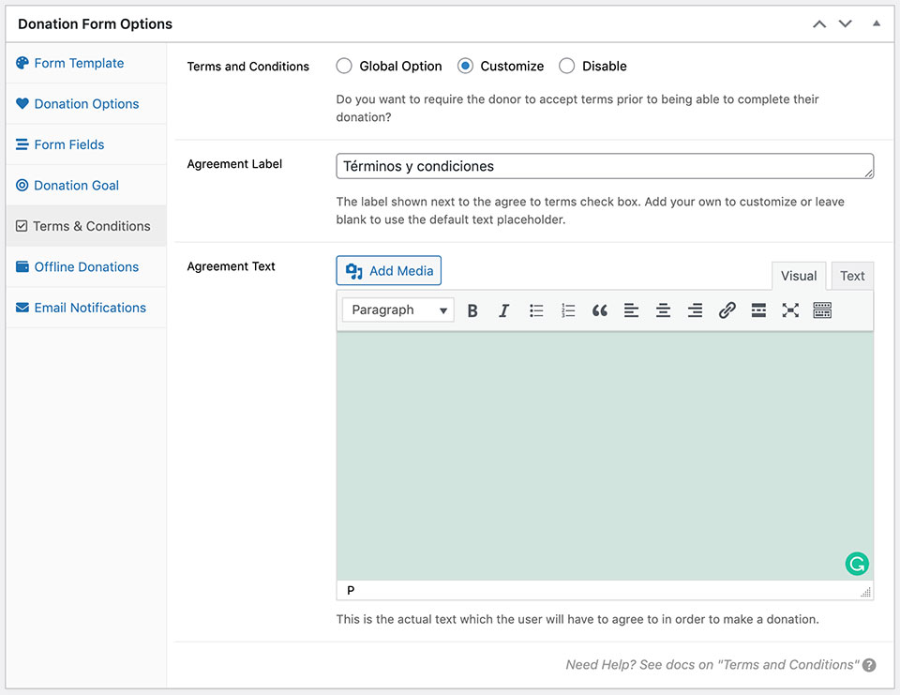The image size is (900, 695).
Task: Align text right in editor
Action: click(695, 310)
